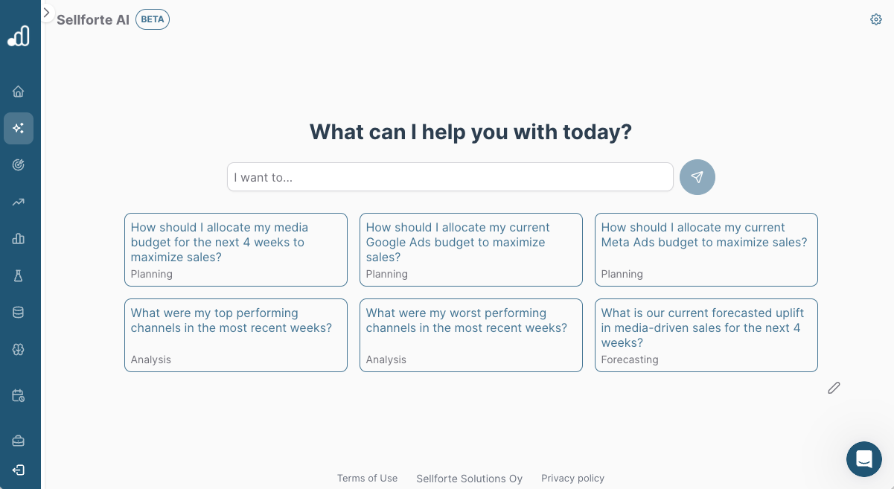Open the target goal icon in sidebar
Viewport: 894px width, 489px height.
[19, 164]
